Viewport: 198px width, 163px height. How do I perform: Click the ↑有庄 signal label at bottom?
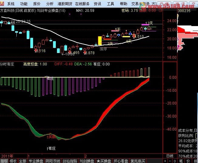[51, 148]
